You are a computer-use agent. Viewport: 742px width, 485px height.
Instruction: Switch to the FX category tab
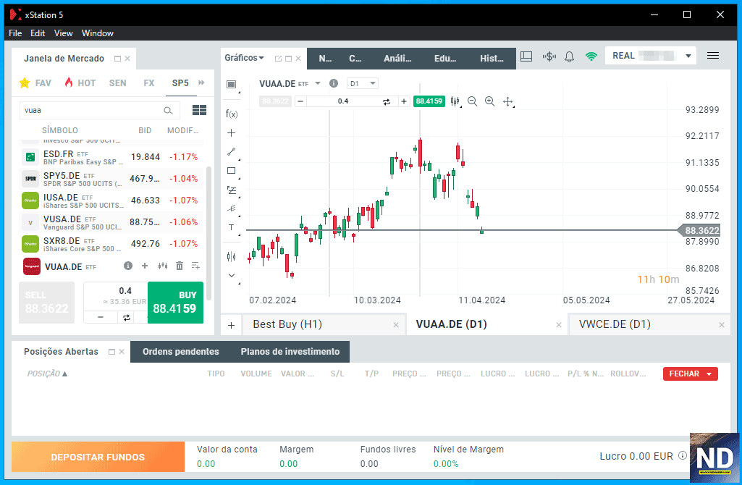[x=149, y=83]
